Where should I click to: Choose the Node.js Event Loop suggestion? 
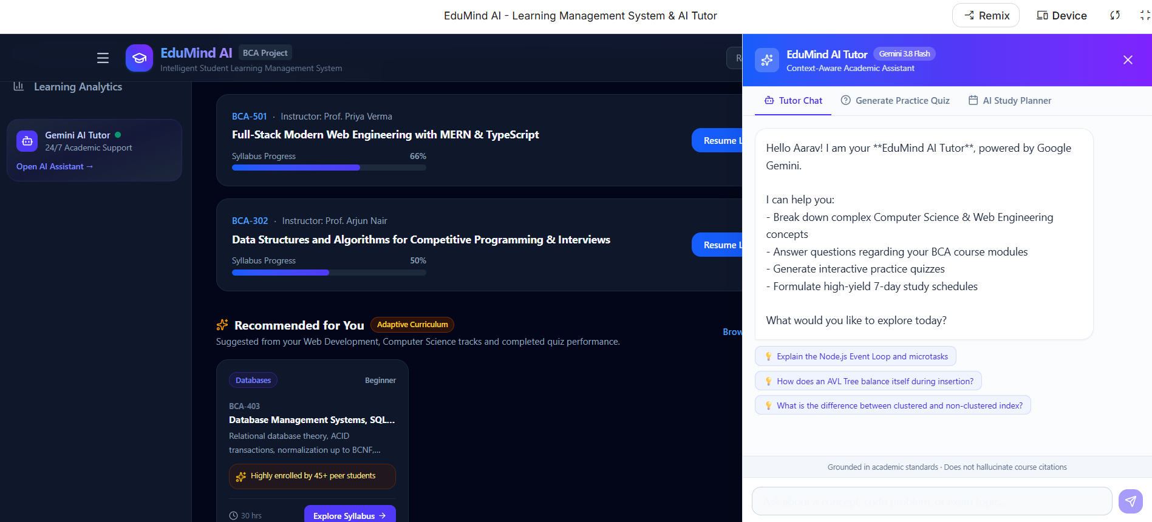pyautogui.click(x=856, y=356)
